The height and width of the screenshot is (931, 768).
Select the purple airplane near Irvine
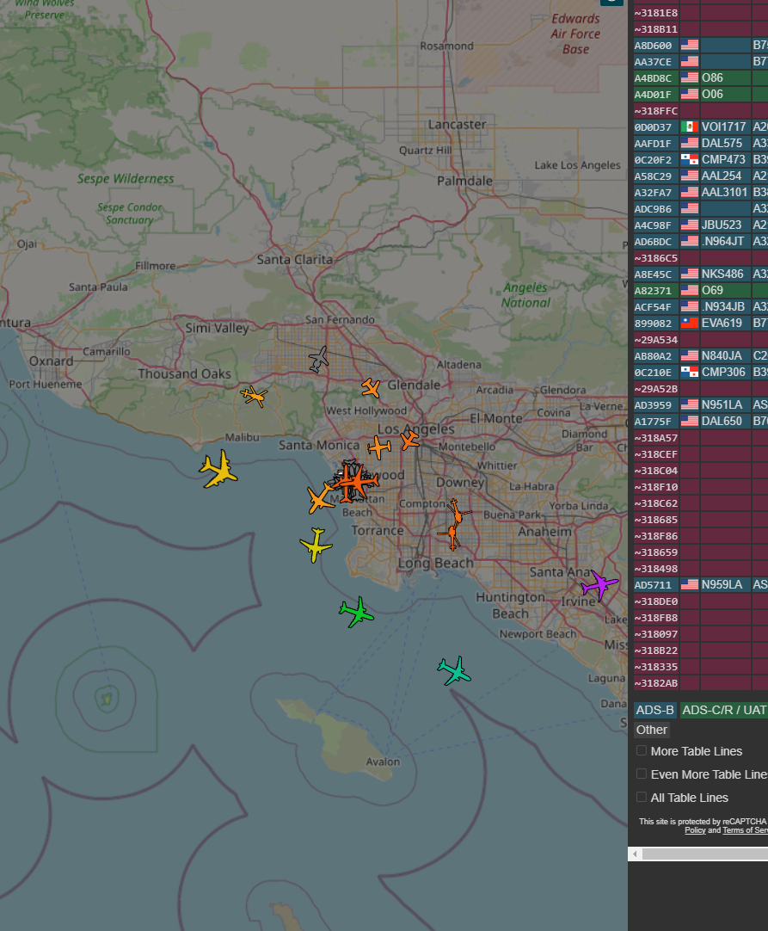[599, 585]
